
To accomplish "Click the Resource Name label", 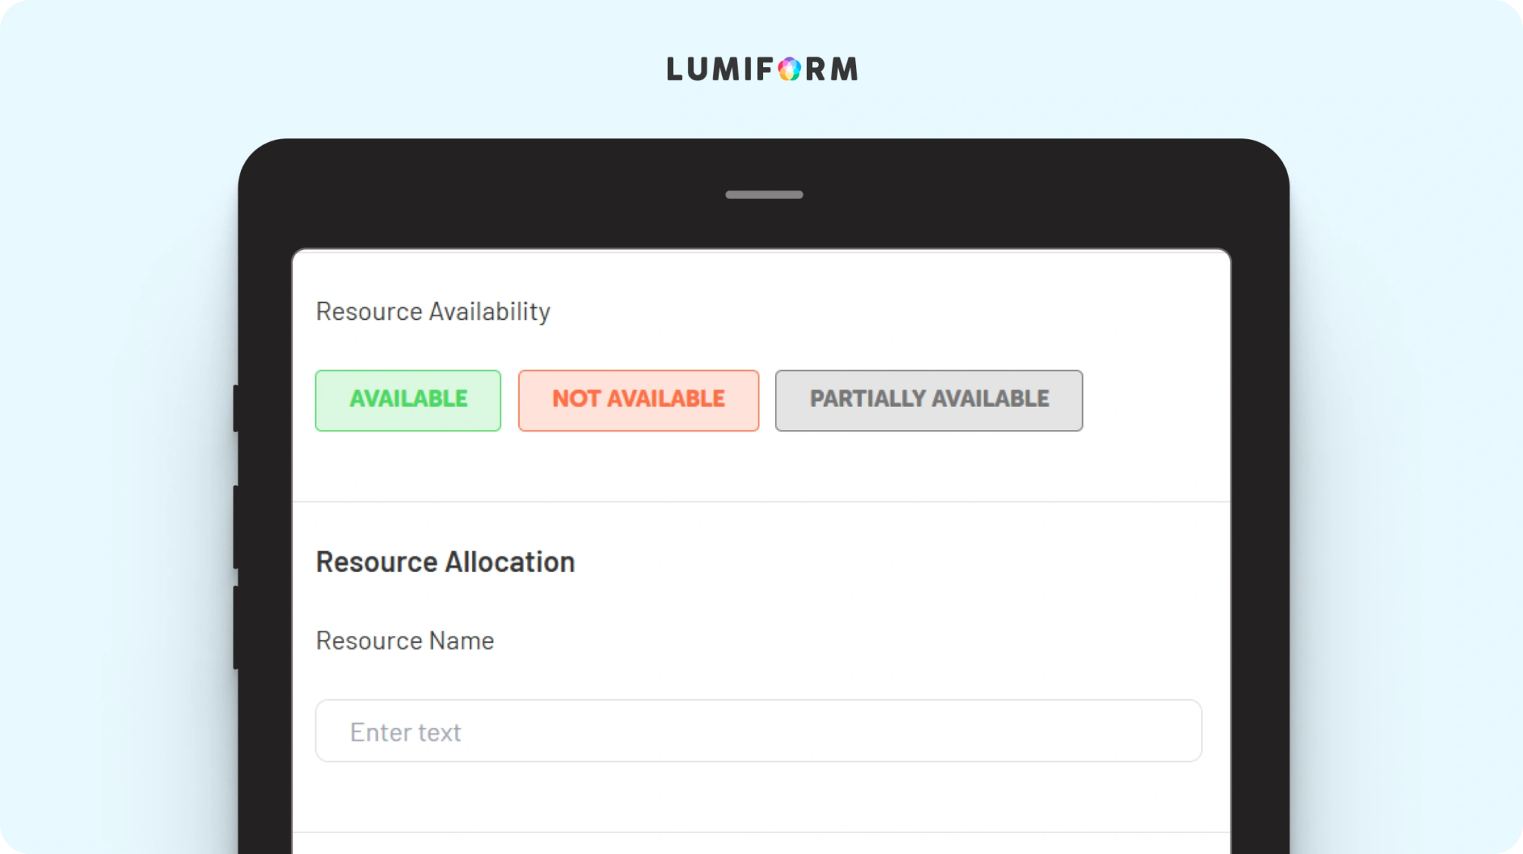I will pyautogui.click(x=405, y=640).
